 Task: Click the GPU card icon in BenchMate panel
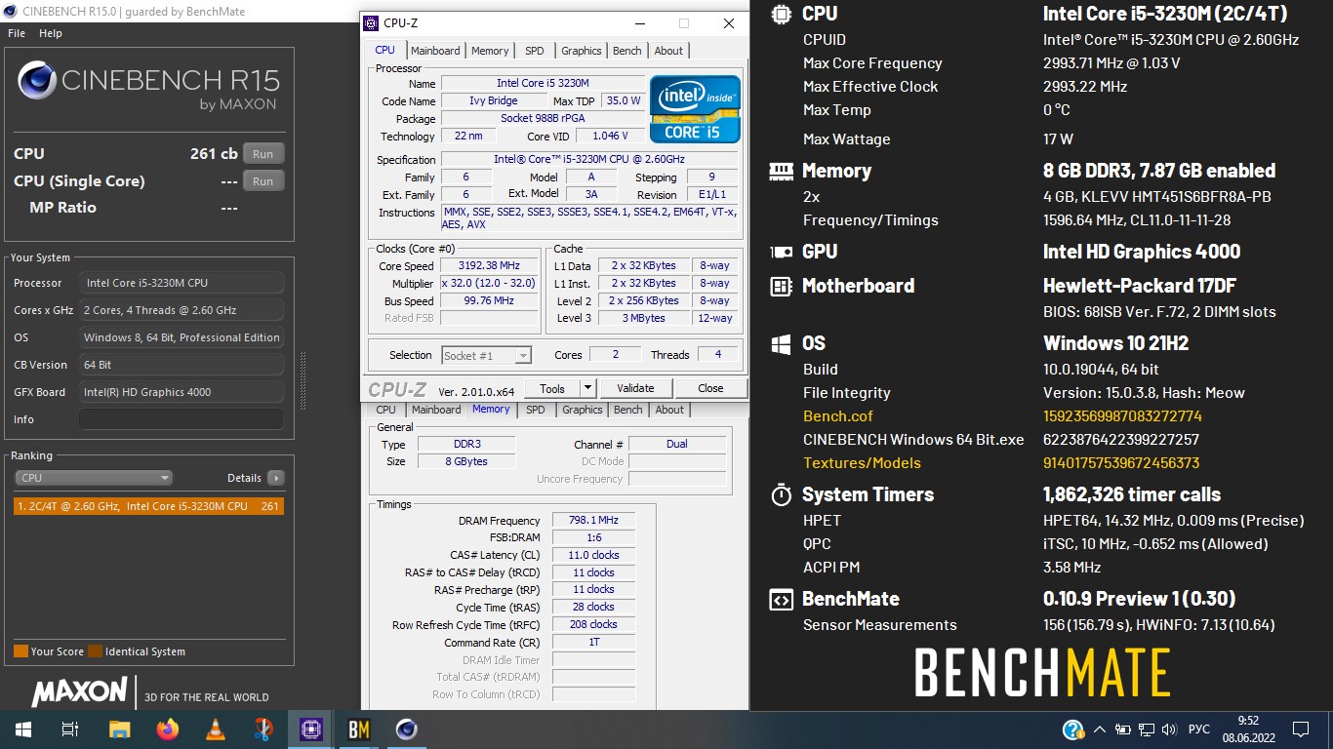coord(781,252)
